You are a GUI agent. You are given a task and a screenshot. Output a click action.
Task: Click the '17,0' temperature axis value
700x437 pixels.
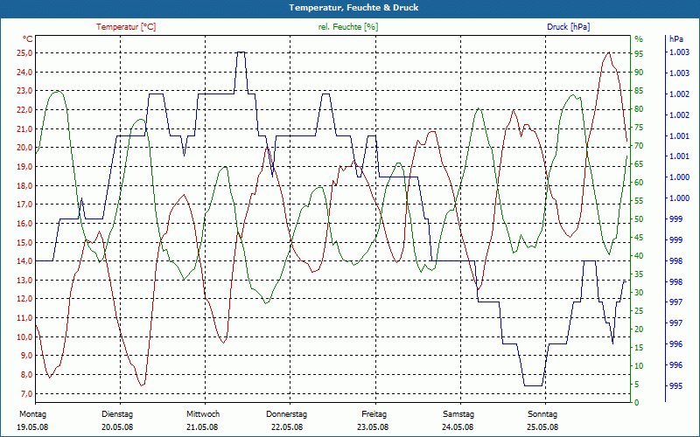pos(24,205)
